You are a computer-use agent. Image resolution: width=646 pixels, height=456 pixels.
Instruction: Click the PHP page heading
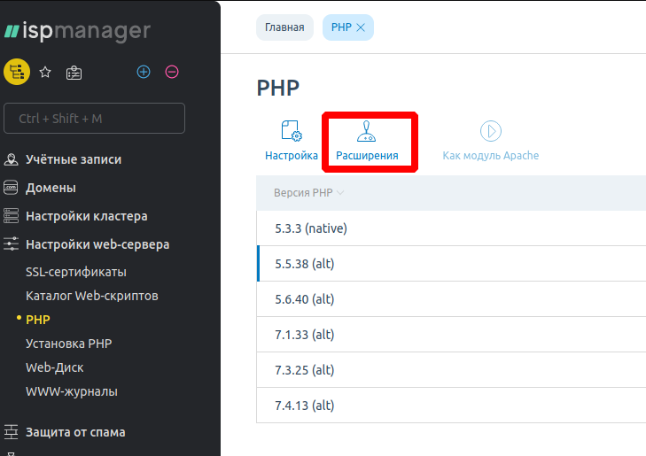[278, 88]
